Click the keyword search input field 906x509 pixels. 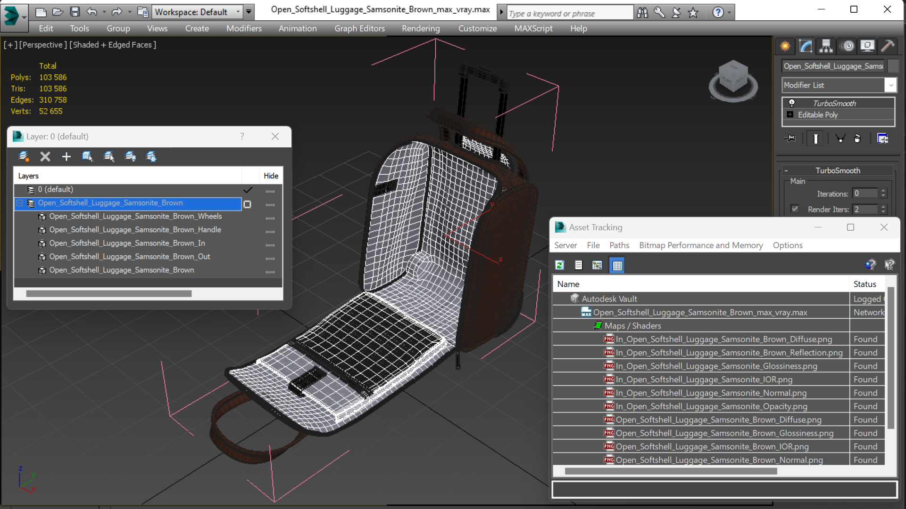pyautogui.click(x=570, y=13)
